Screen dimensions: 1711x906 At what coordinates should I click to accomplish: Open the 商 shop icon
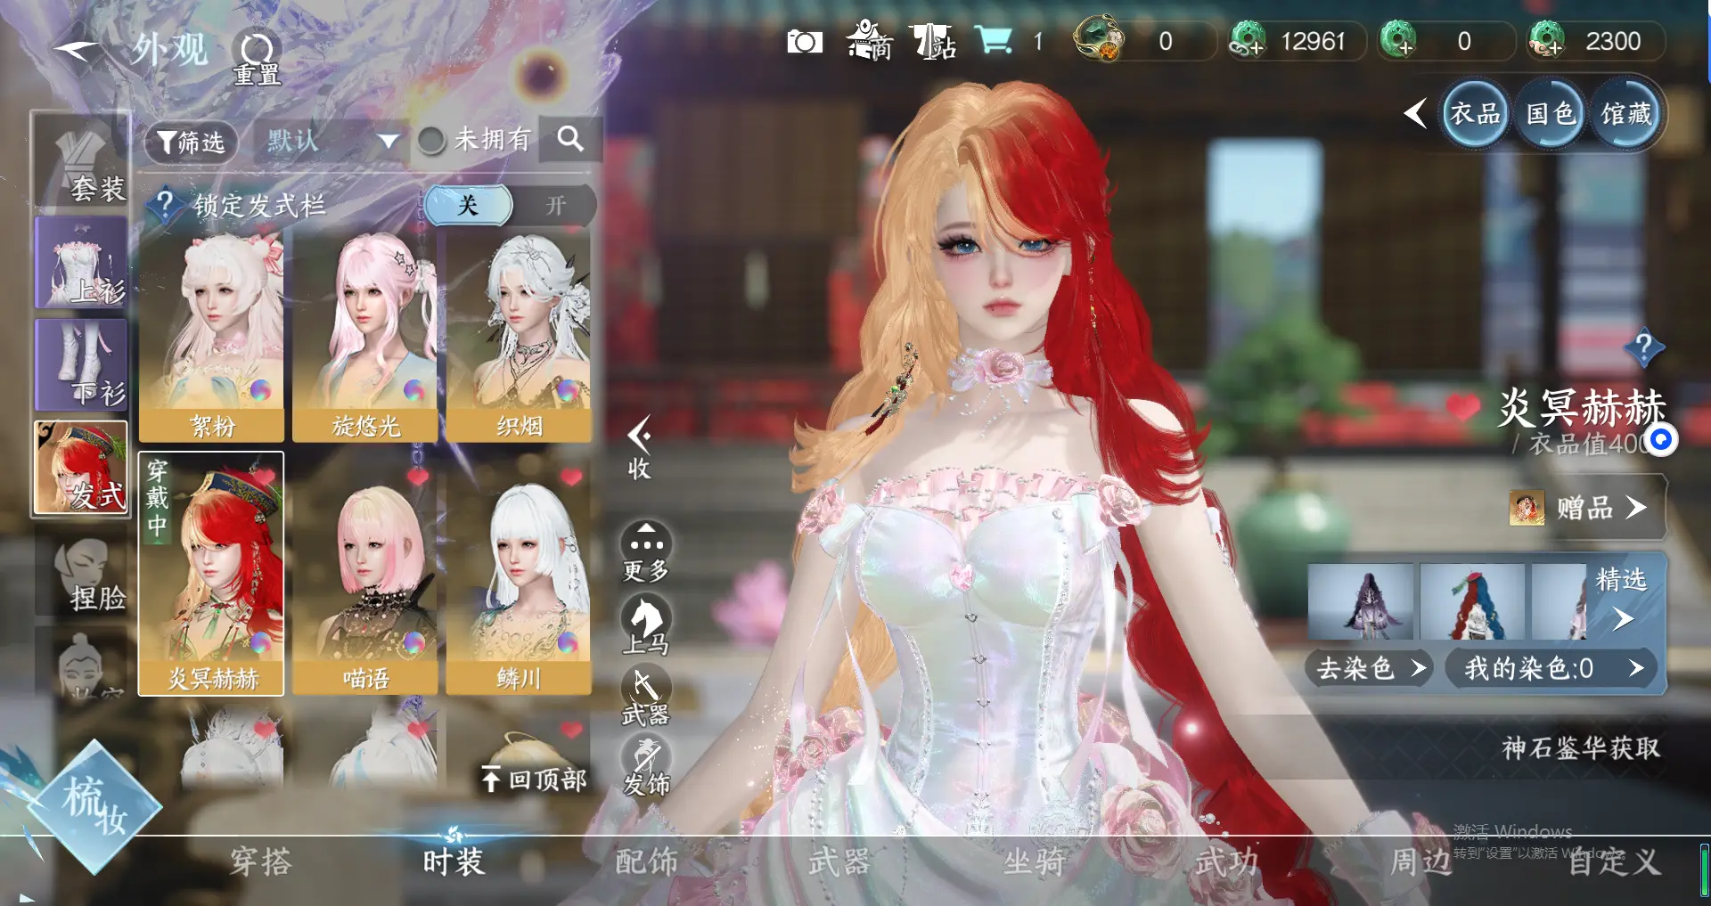(869, 41)
